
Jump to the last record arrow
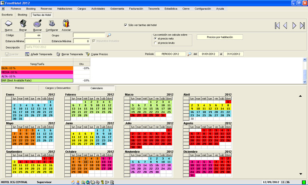tap(302, 25)
